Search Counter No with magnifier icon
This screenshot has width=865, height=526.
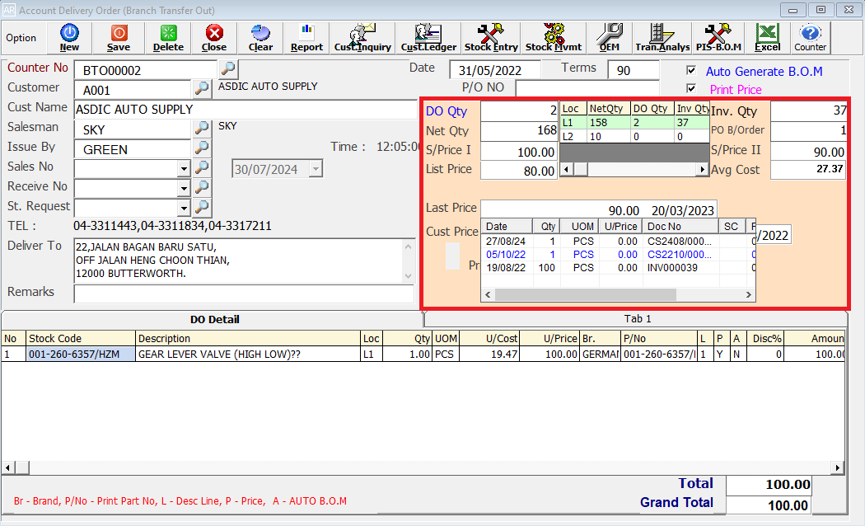pyautogui.click(x=228, y=69)
